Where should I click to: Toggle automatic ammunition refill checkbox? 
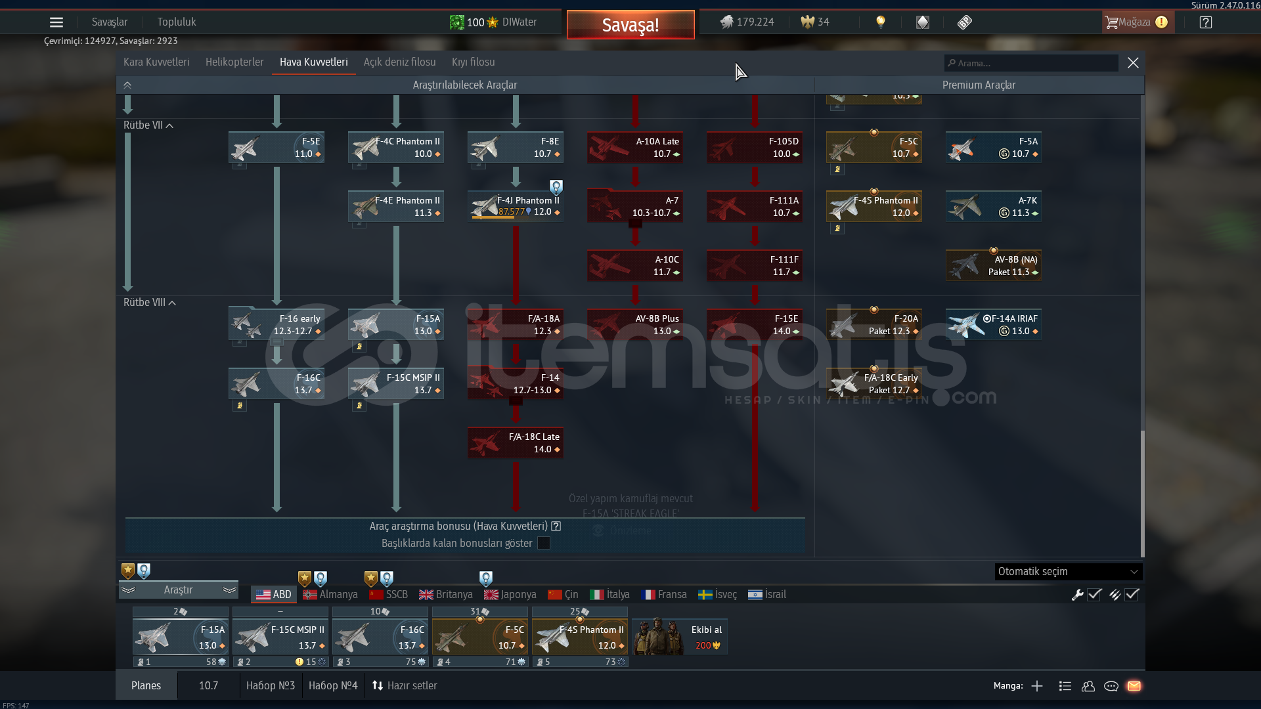click(1132, 595)
